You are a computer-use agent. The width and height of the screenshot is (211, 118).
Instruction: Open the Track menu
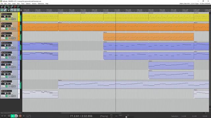click(x=23, y=4)
